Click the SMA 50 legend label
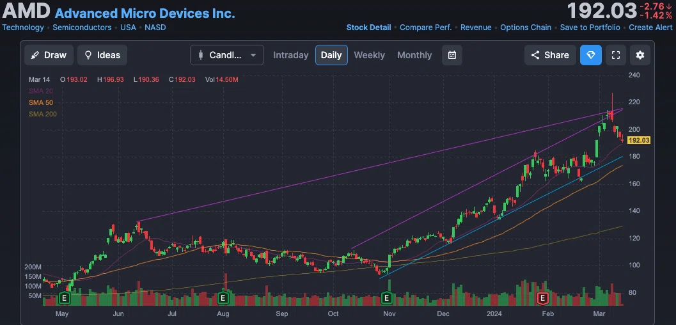 pos(40,102)
